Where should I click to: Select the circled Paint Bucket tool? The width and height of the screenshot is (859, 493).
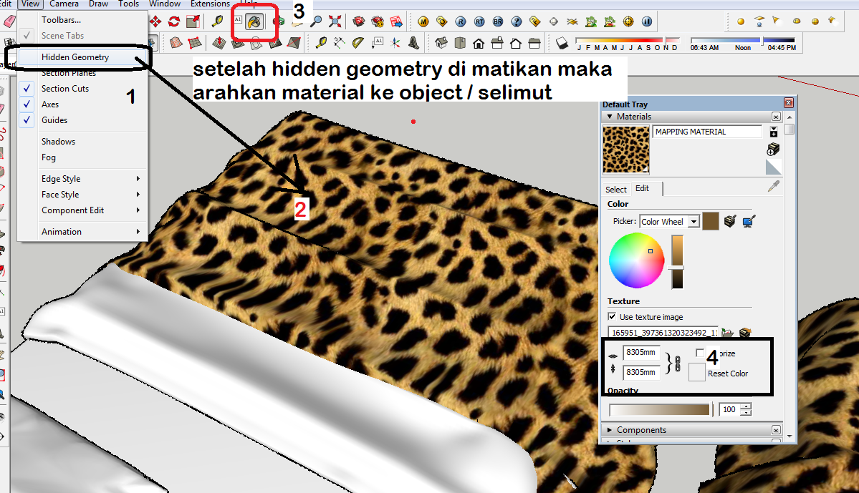(x=253, y=21)
